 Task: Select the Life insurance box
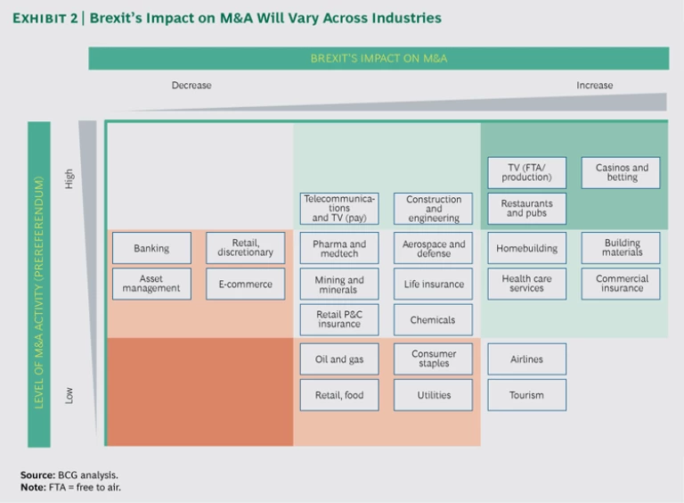434,284
